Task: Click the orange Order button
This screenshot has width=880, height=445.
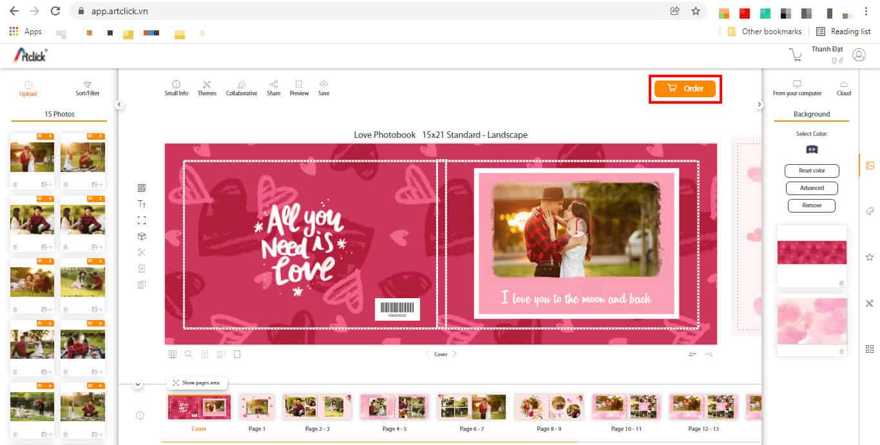Action: 685,89
